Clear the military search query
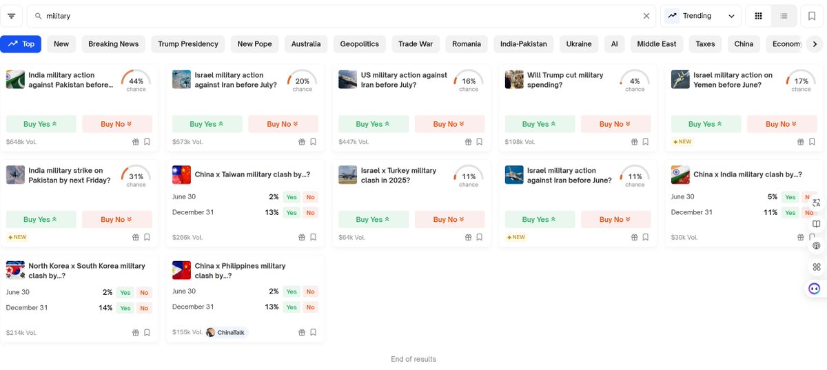Image resolution: width=827 pixels, height=370 pixels. (x=646, y=16)
